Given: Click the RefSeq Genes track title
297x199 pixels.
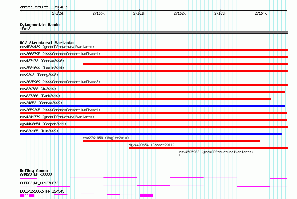Looking at the screenshot, I should [34, 171].
